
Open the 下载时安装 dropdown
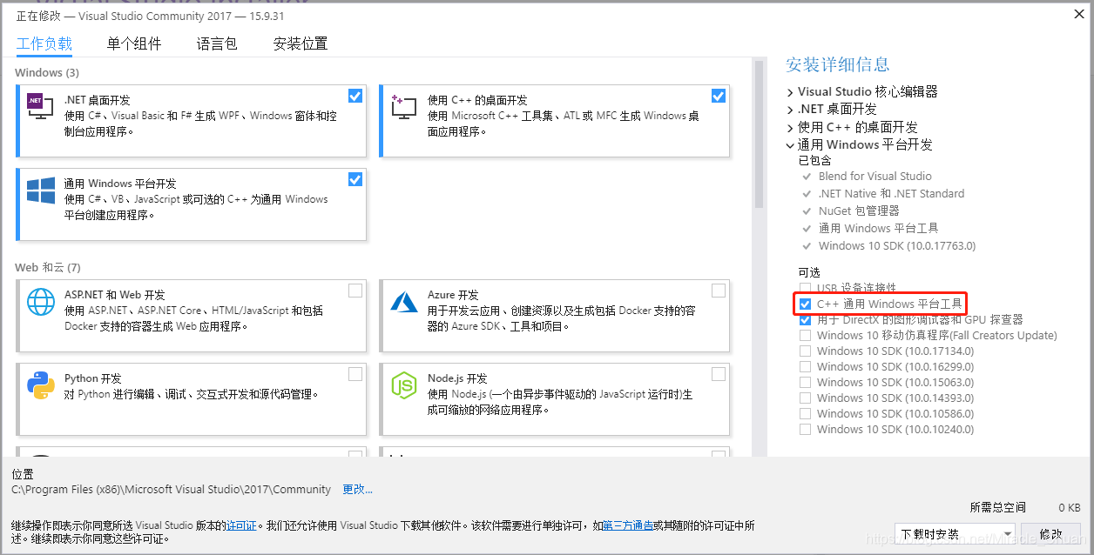coord(956,534)
